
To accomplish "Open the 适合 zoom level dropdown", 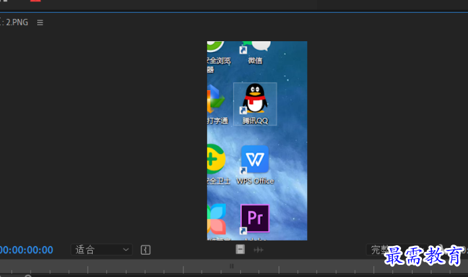I will [x=101, y=249].
